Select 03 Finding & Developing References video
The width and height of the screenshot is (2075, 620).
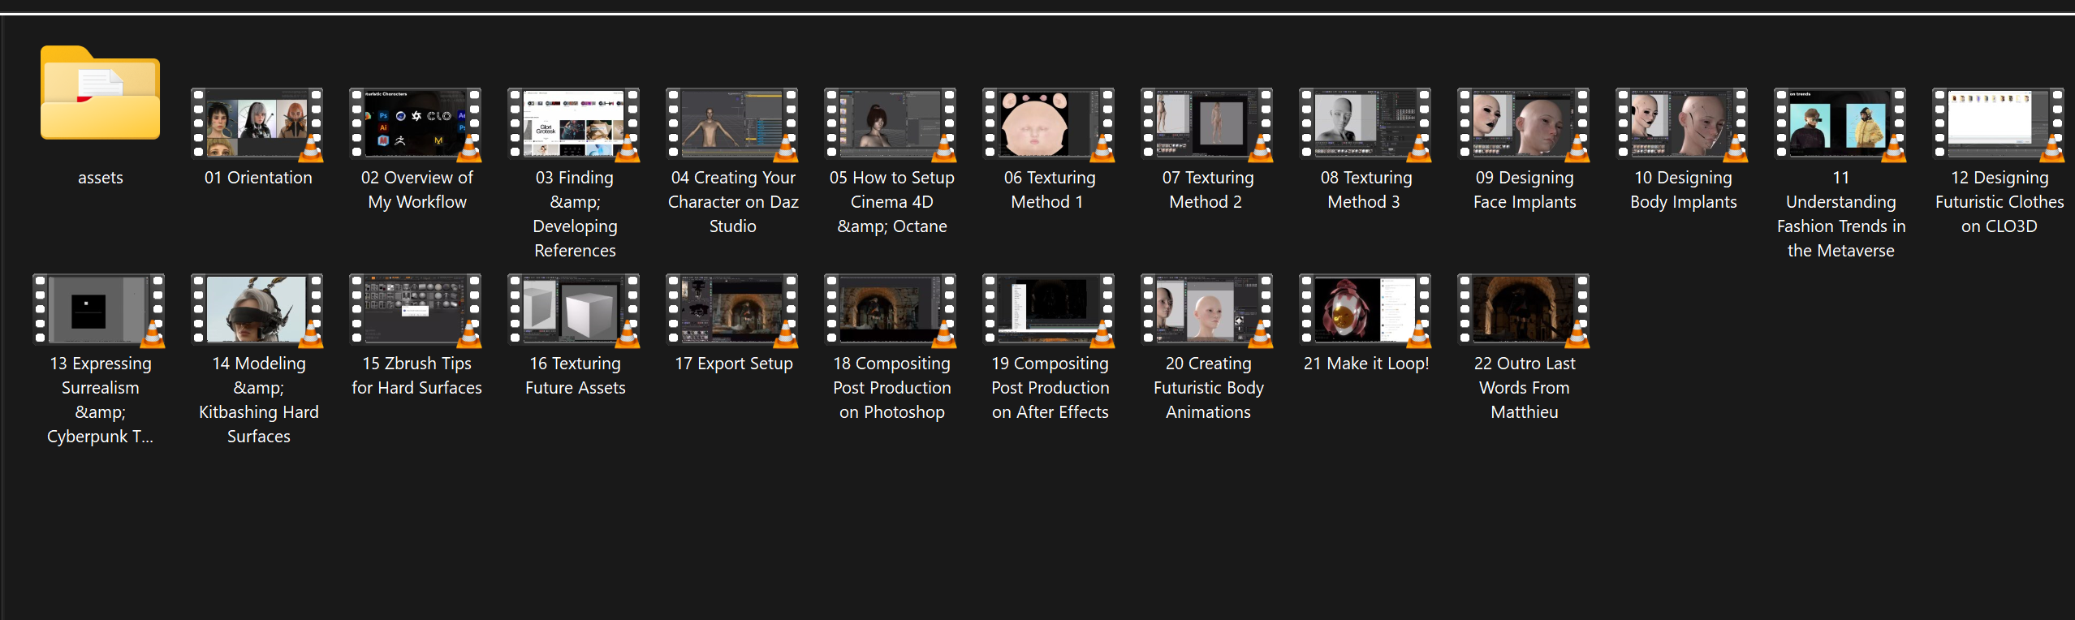574,124
